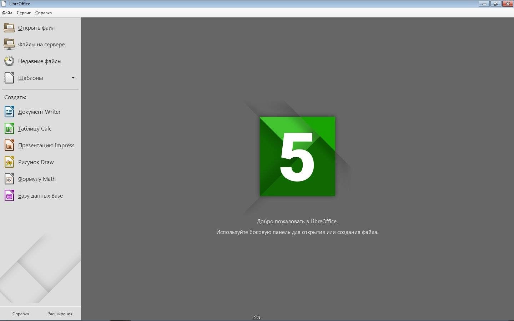This screenshot has height=321, width=514.
Task: Click the Таблицу Calc label
Action: (35, 129)
